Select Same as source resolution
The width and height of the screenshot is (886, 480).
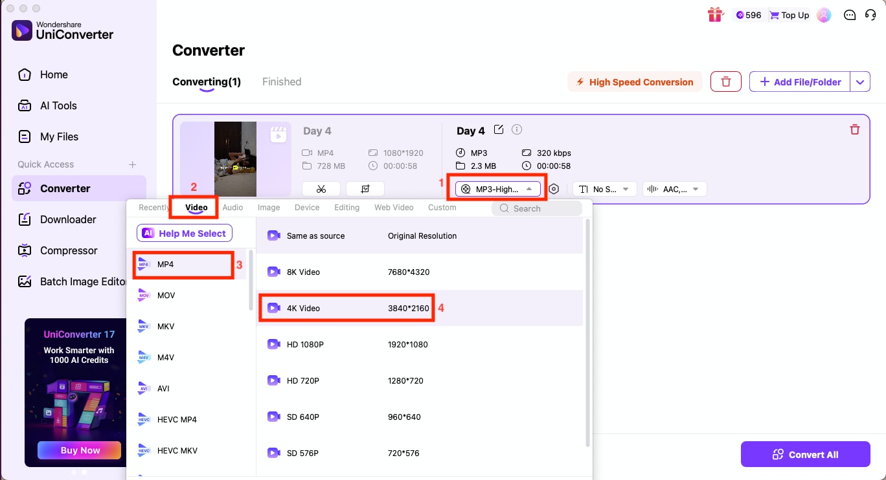pos(420,235)
